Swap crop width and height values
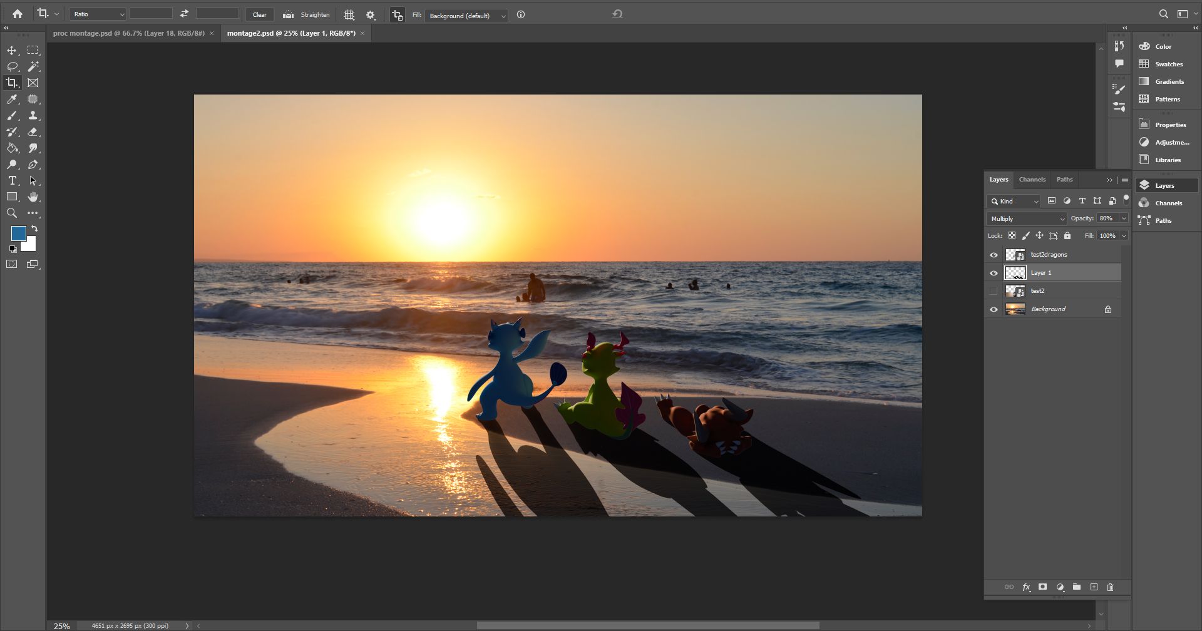The width and height of the screenshot is (1202, 631). 184,14
